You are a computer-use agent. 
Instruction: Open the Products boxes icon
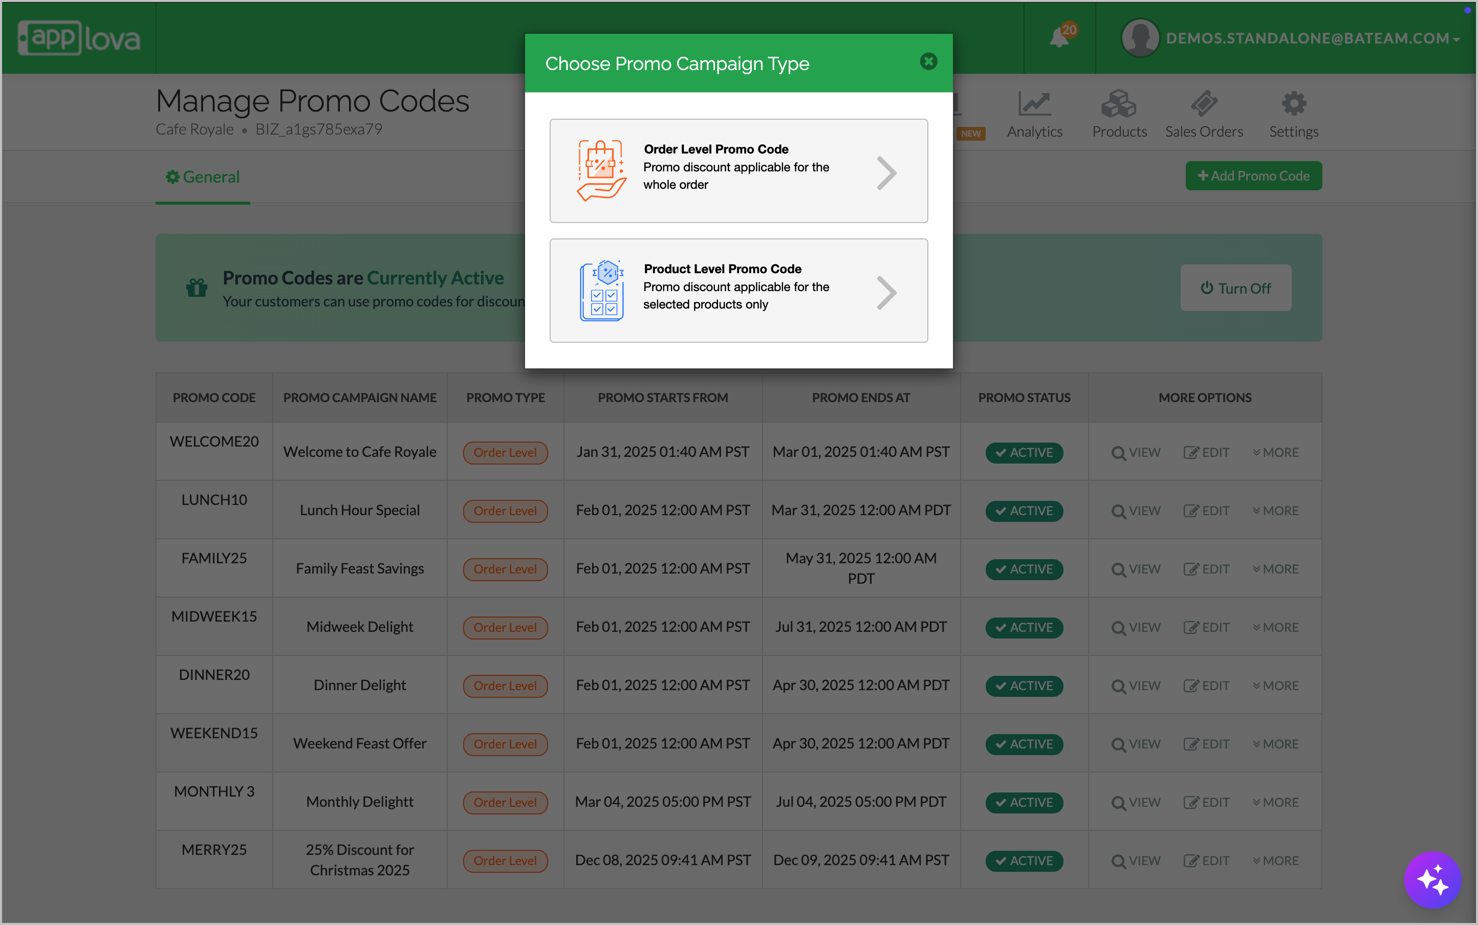tap(1119, 104)
